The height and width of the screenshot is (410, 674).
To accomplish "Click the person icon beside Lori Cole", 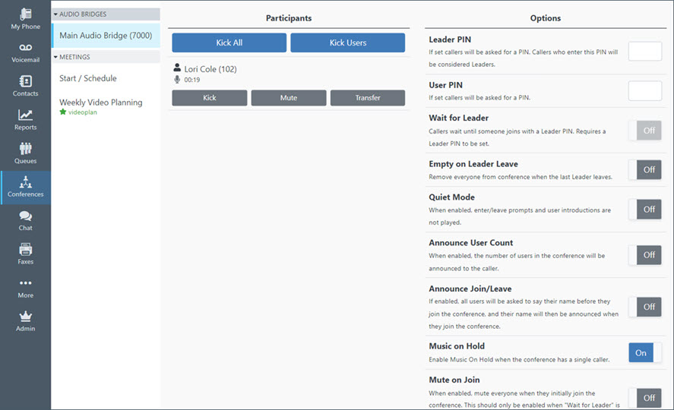I will (x=177, y=68).
